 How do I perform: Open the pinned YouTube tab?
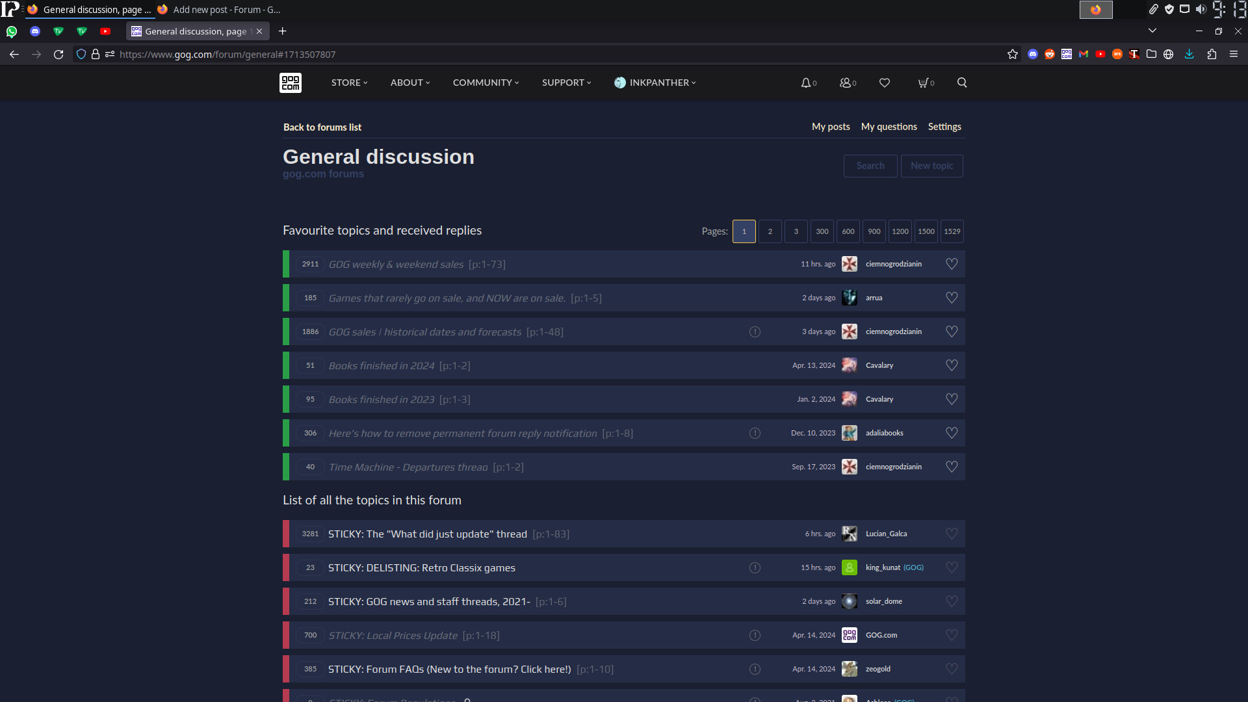pos(105,31)
